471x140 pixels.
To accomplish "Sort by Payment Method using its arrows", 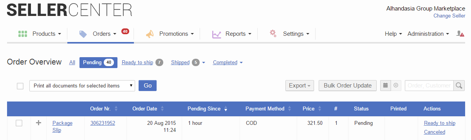I will [x=290, y=109].
